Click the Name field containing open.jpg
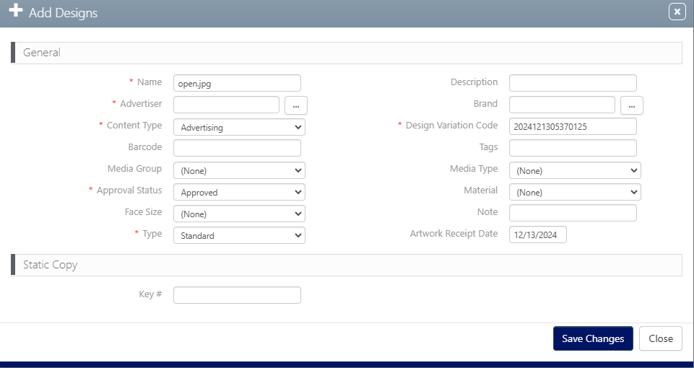 click(237, 84)
